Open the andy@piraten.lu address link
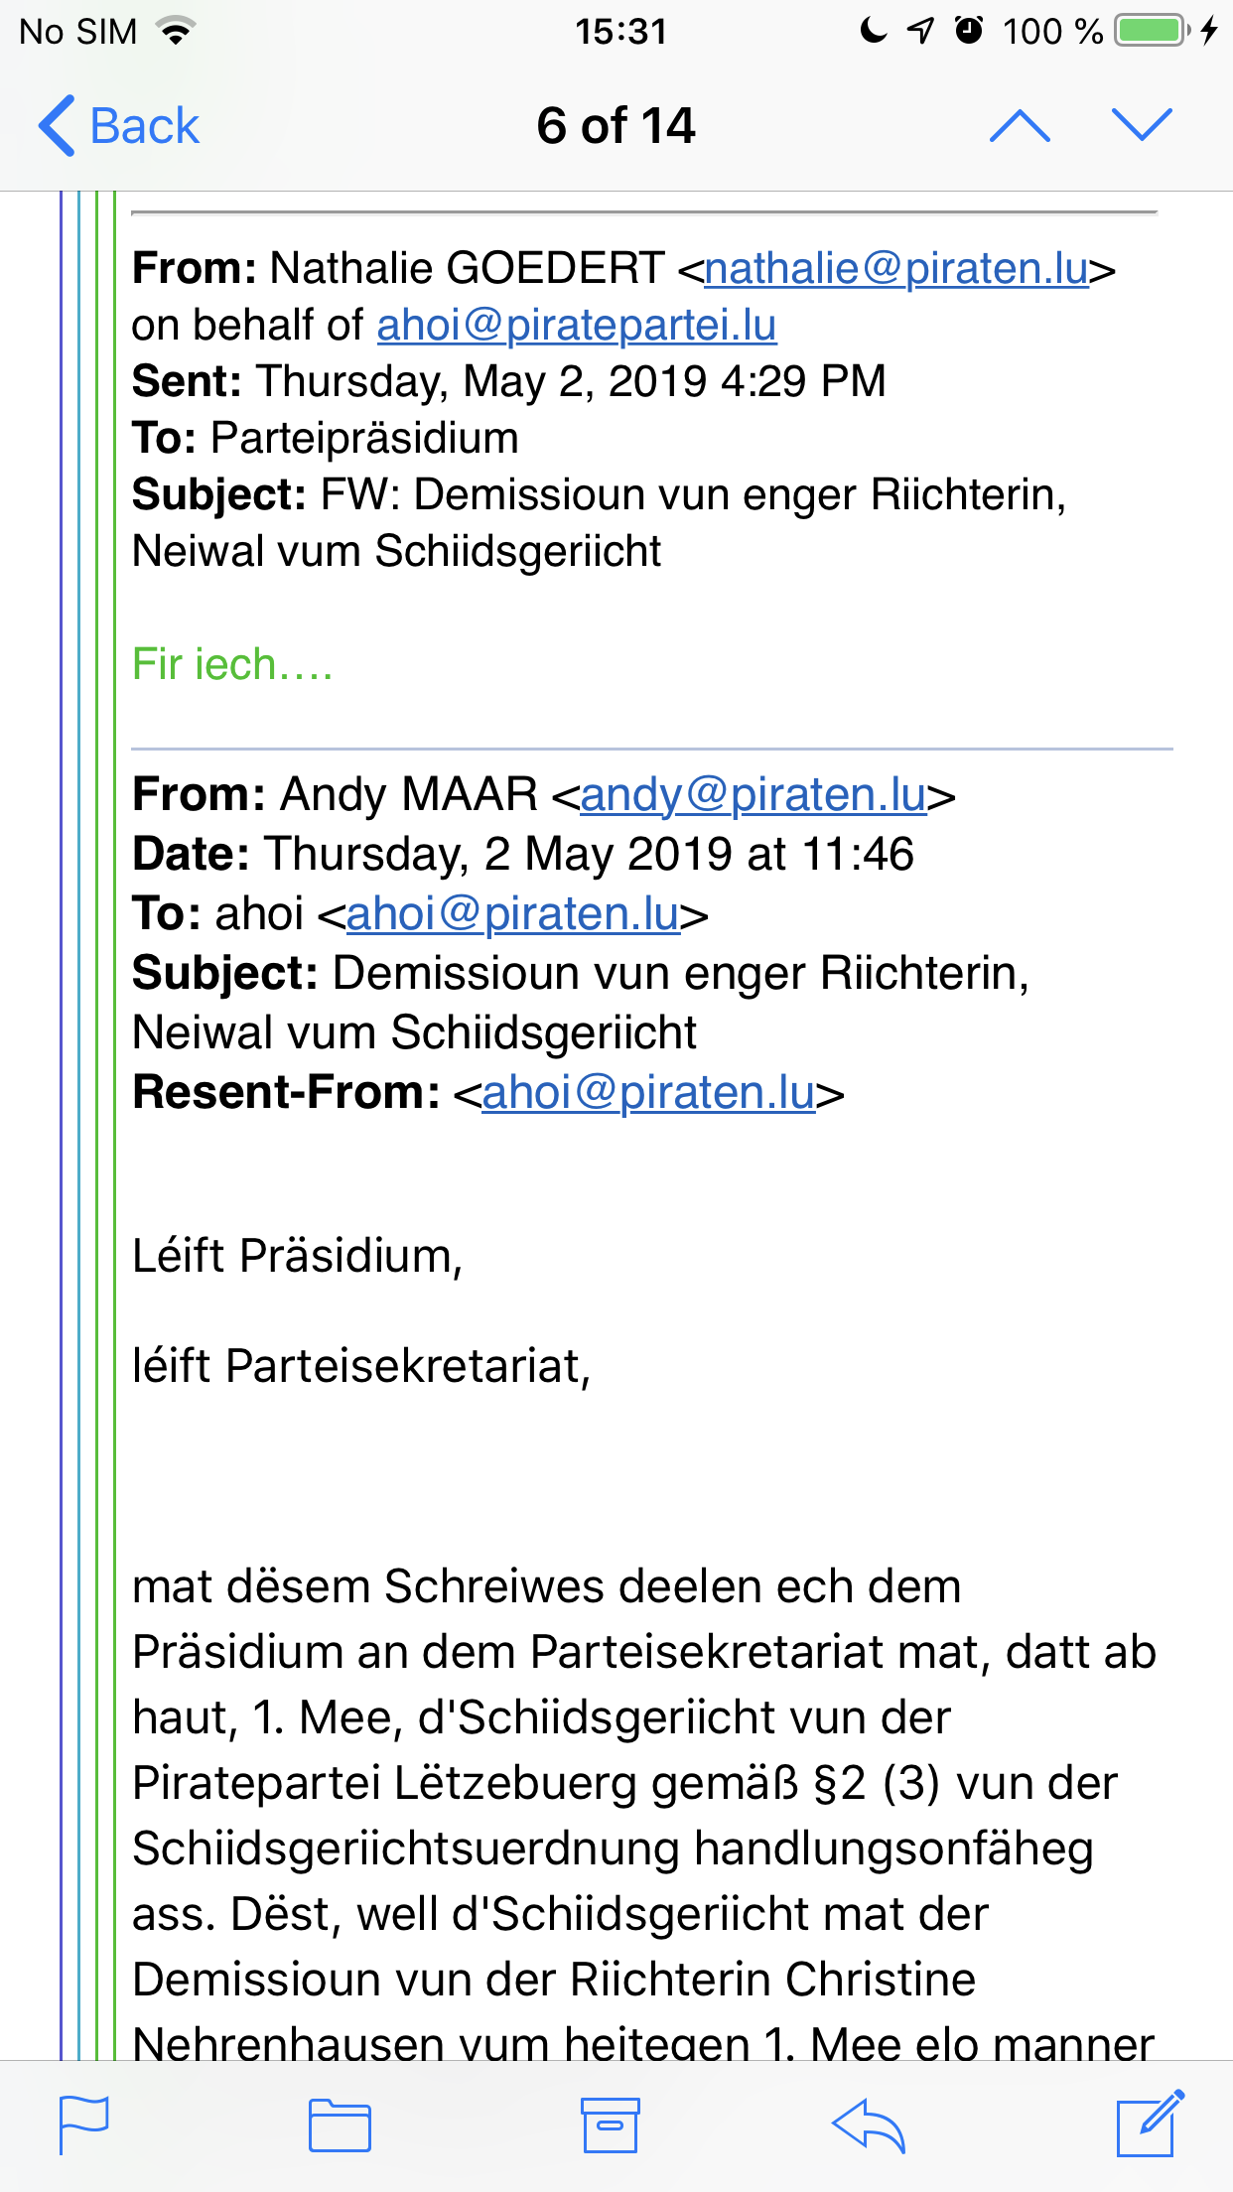Screen dimensions: 1233x2192 (753, 795)
